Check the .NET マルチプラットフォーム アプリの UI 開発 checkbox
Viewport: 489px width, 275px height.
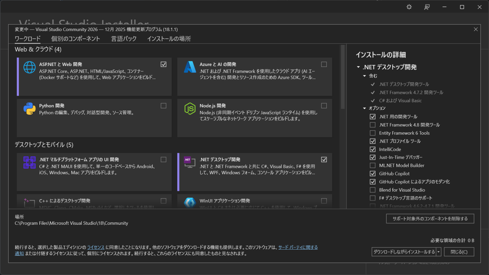[x=163, y=159]
